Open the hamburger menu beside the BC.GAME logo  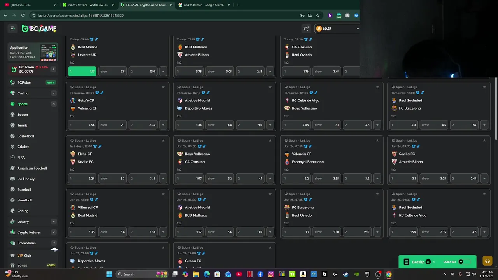12,28
